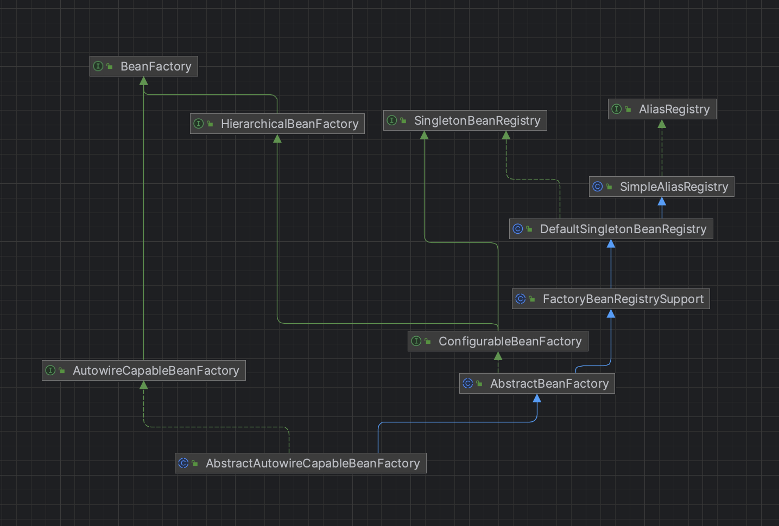Select the AutowireCapableBeanFactory label

pyautogui.click(x=156, y=370)
